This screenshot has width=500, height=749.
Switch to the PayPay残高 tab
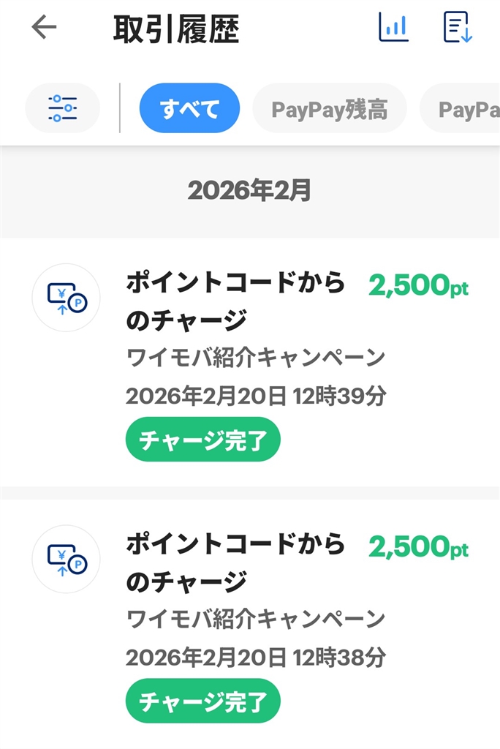tap(329, 109)
